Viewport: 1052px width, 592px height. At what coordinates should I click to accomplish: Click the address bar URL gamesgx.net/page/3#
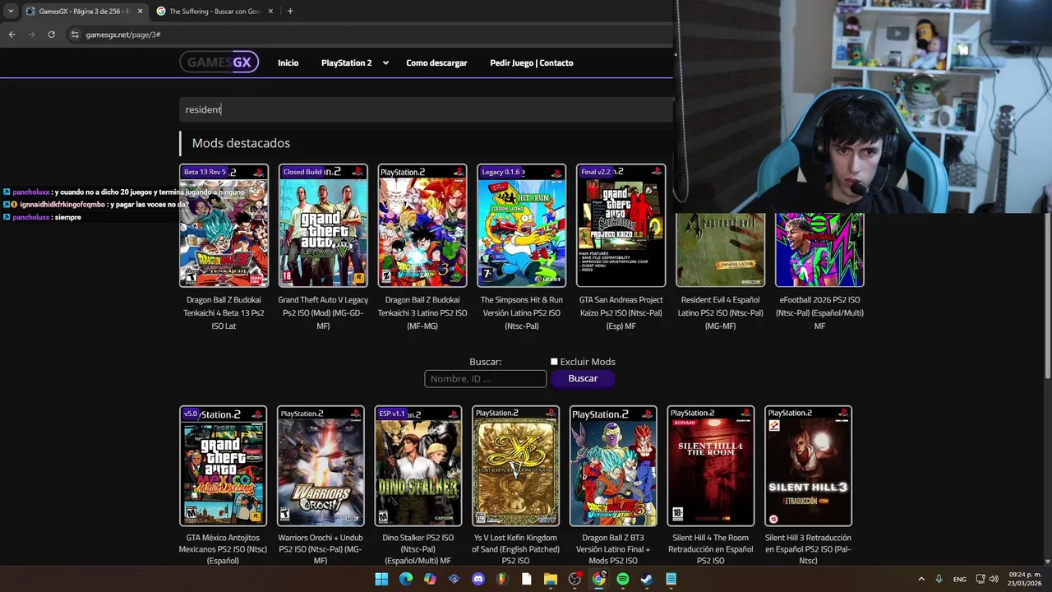(x=123, y=35)
